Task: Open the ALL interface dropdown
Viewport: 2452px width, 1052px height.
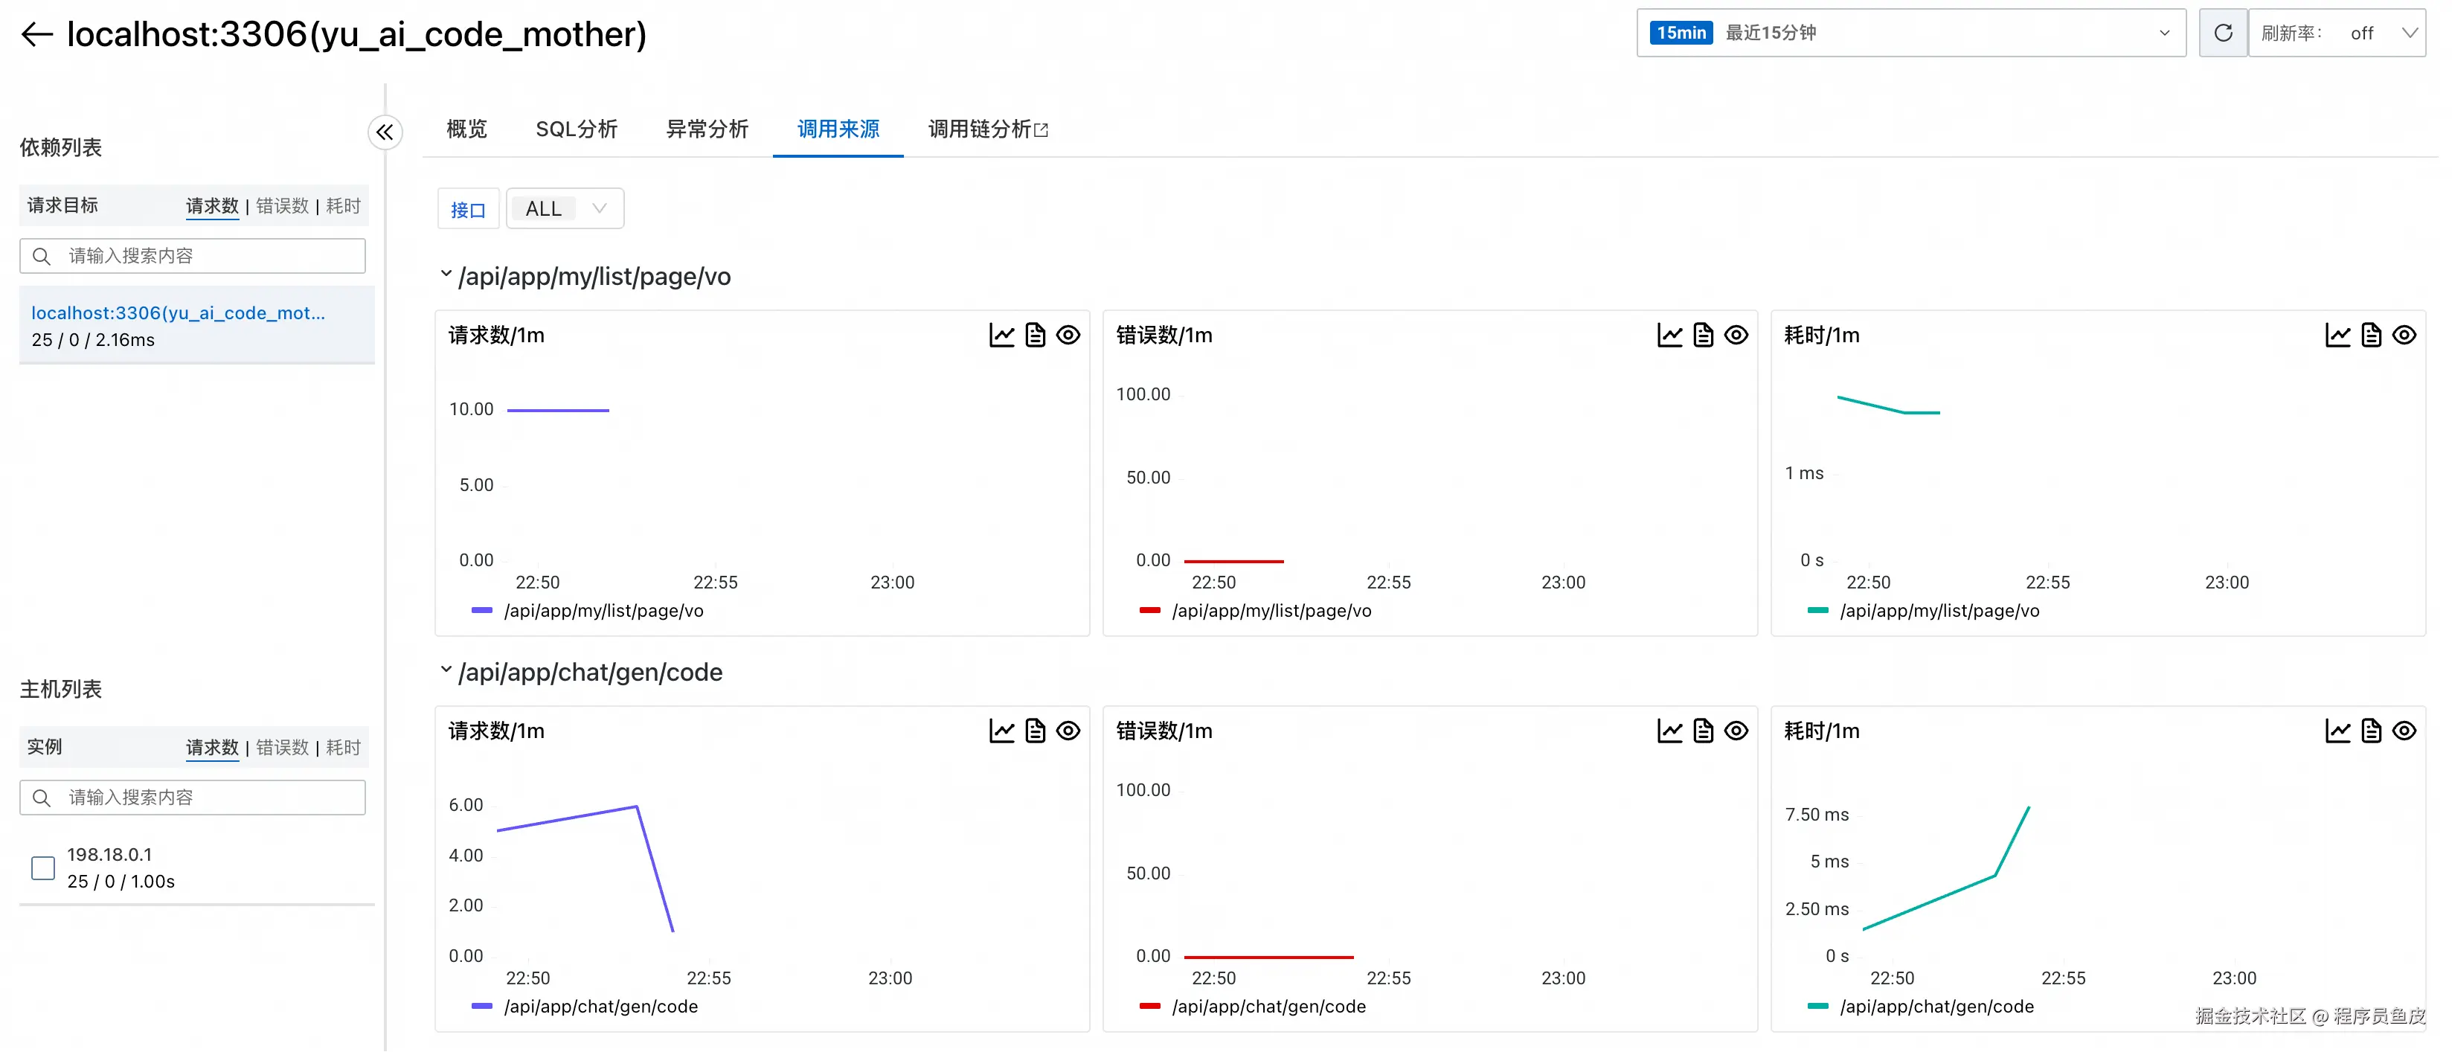Action: (x=565, y=208)
